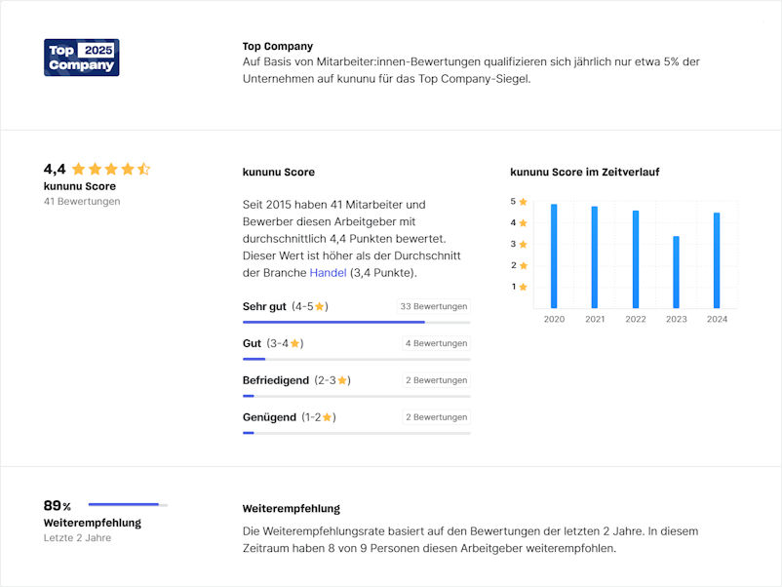The height and width of the screenshot is (587, 782).
Task: Click the Sehr gut rating progress bar
Action: pyautogui.click(x=357, y=322)
